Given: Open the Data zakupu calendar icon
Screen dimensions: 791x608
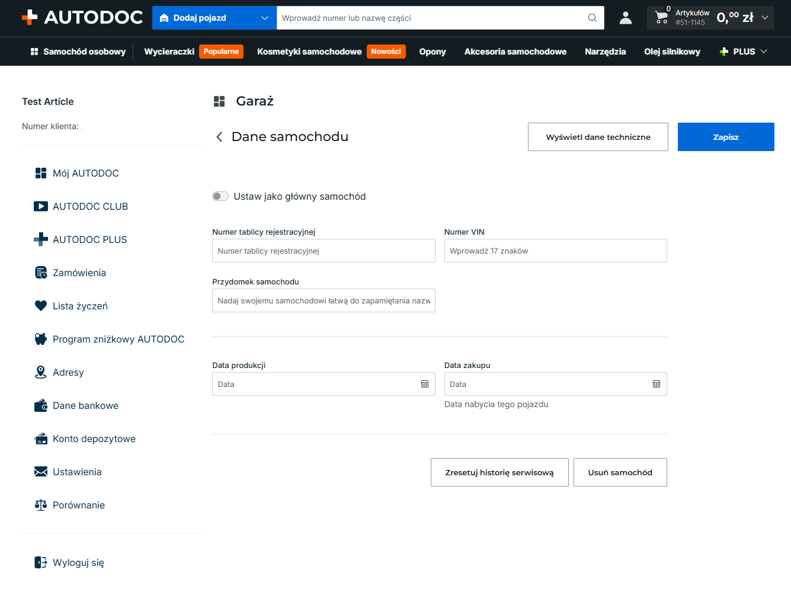Looking at the screenshot, I should (x=657, y=384).
